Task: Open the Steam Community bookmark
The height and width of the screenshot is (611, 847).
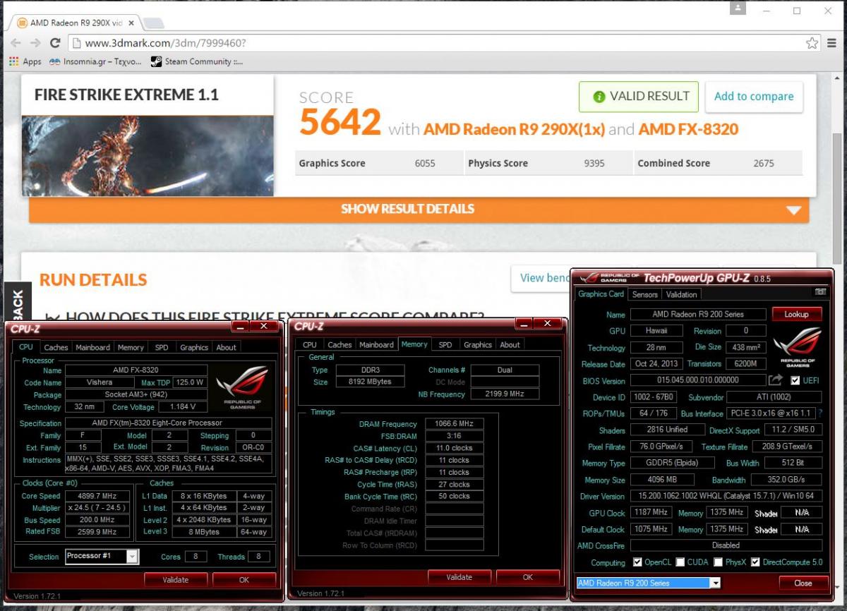Action: pos(197,61)
